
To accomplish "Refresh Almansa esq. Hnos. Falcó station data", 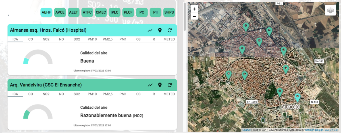I will (170, 30).
